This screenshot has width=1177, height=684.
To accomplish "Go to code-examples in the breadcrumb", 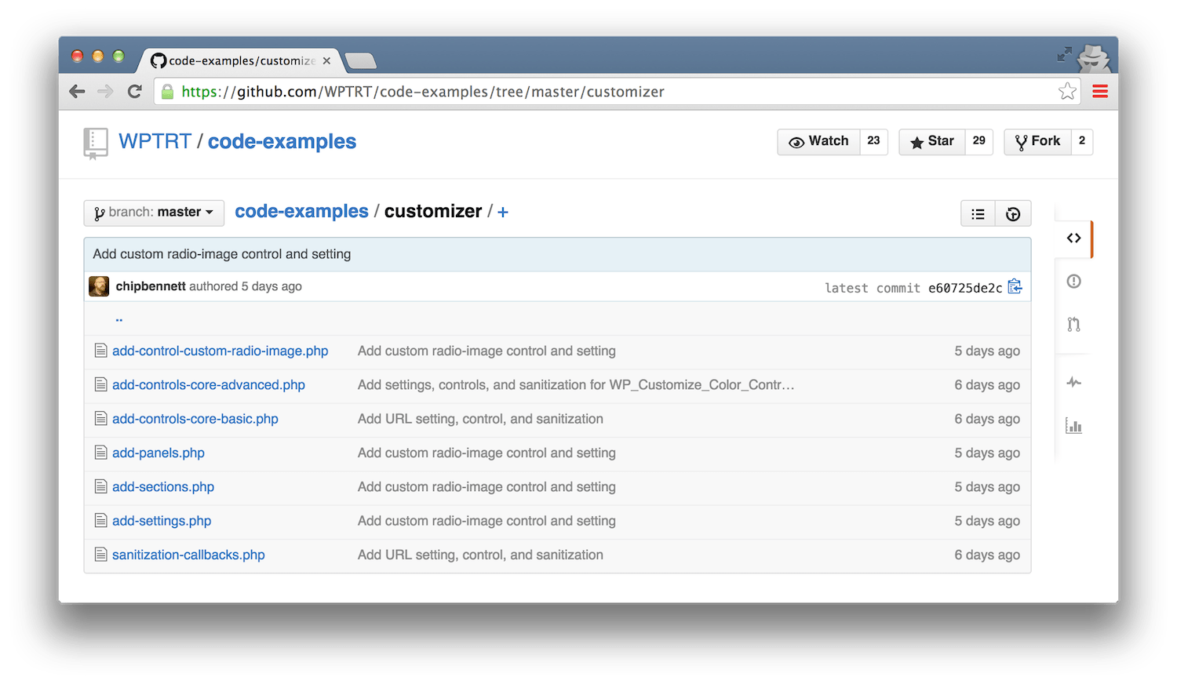I will 301,212.
